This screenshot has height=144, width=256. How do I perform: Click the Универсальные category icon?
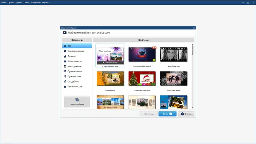coord(65,51)
